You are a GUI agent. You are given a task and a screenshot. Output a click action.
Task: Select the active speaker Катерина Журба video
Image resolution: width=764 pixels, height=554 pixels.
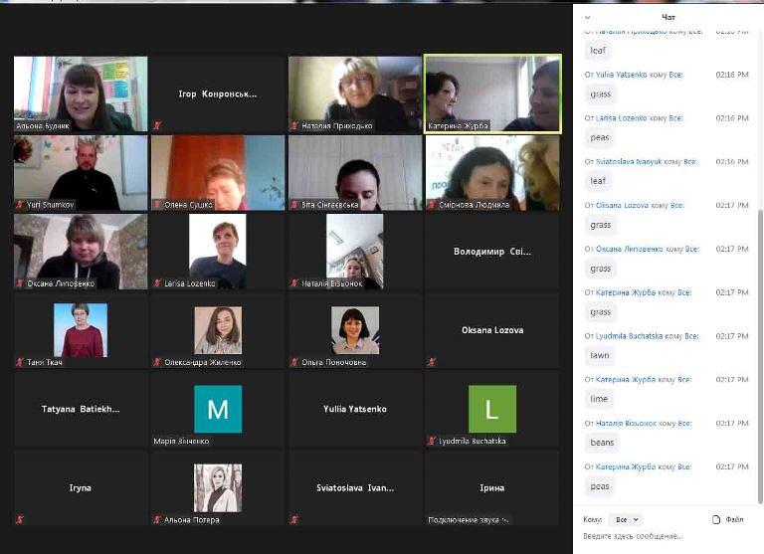point(492,93)
